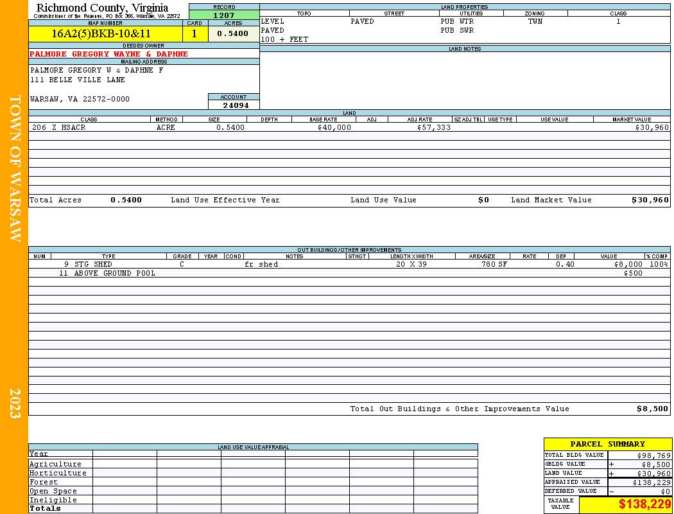Image resolution: width=674 pixels, height=514 pixels.
Task: Select map number 16A2(5)BKB-10&11
Action: 101,33
